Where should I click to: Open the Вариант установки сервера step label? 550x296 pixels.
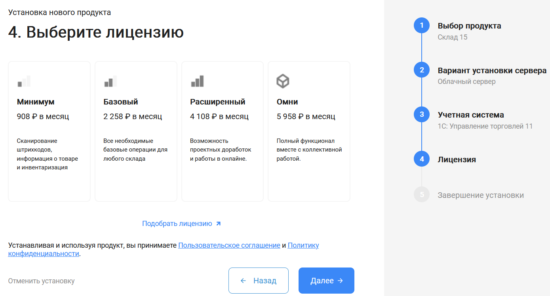pos(492,70)
